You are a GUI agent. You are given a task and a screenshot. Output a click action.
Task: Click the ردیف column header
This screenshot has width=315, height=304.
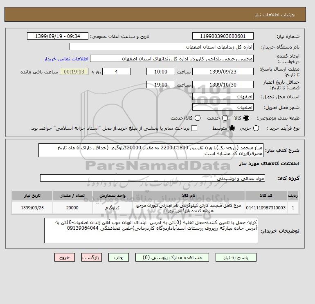pyautogui.click(x=293, y=195)
